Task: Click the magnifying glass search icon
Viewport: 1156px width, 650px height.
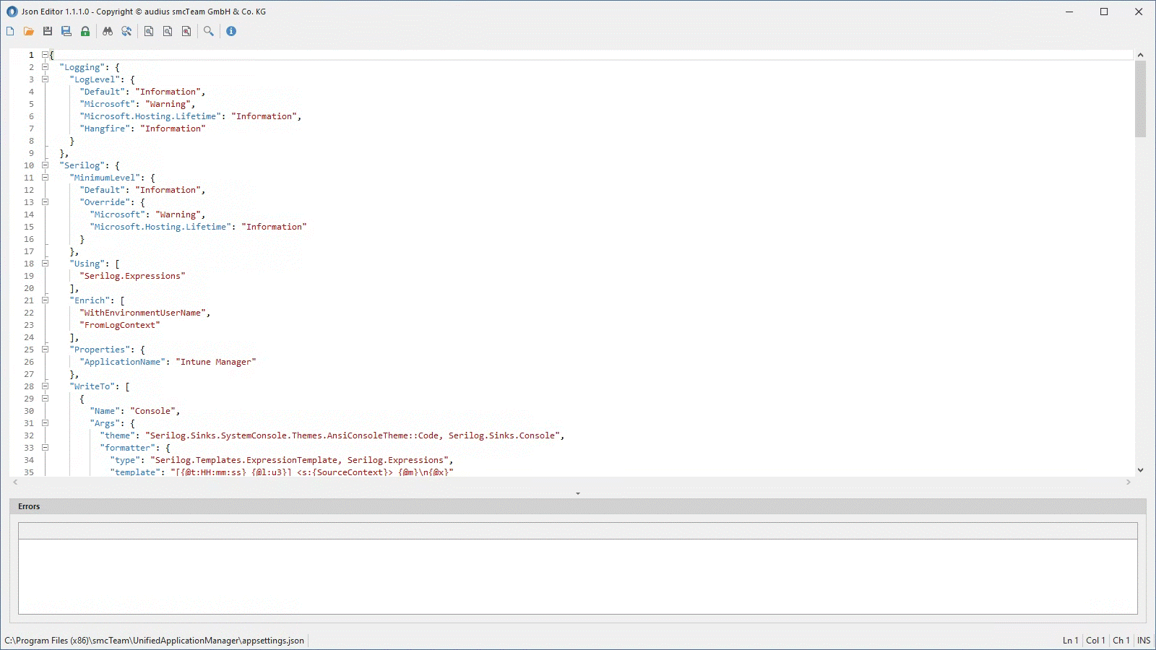Action: (x=209, y=31)
